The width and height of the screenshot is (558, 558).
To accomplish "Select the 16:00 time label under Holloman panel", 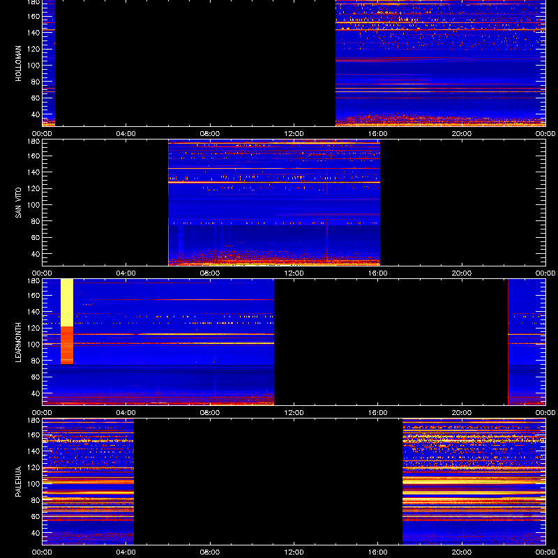I will pyautogui.click(x=378, y=134).
